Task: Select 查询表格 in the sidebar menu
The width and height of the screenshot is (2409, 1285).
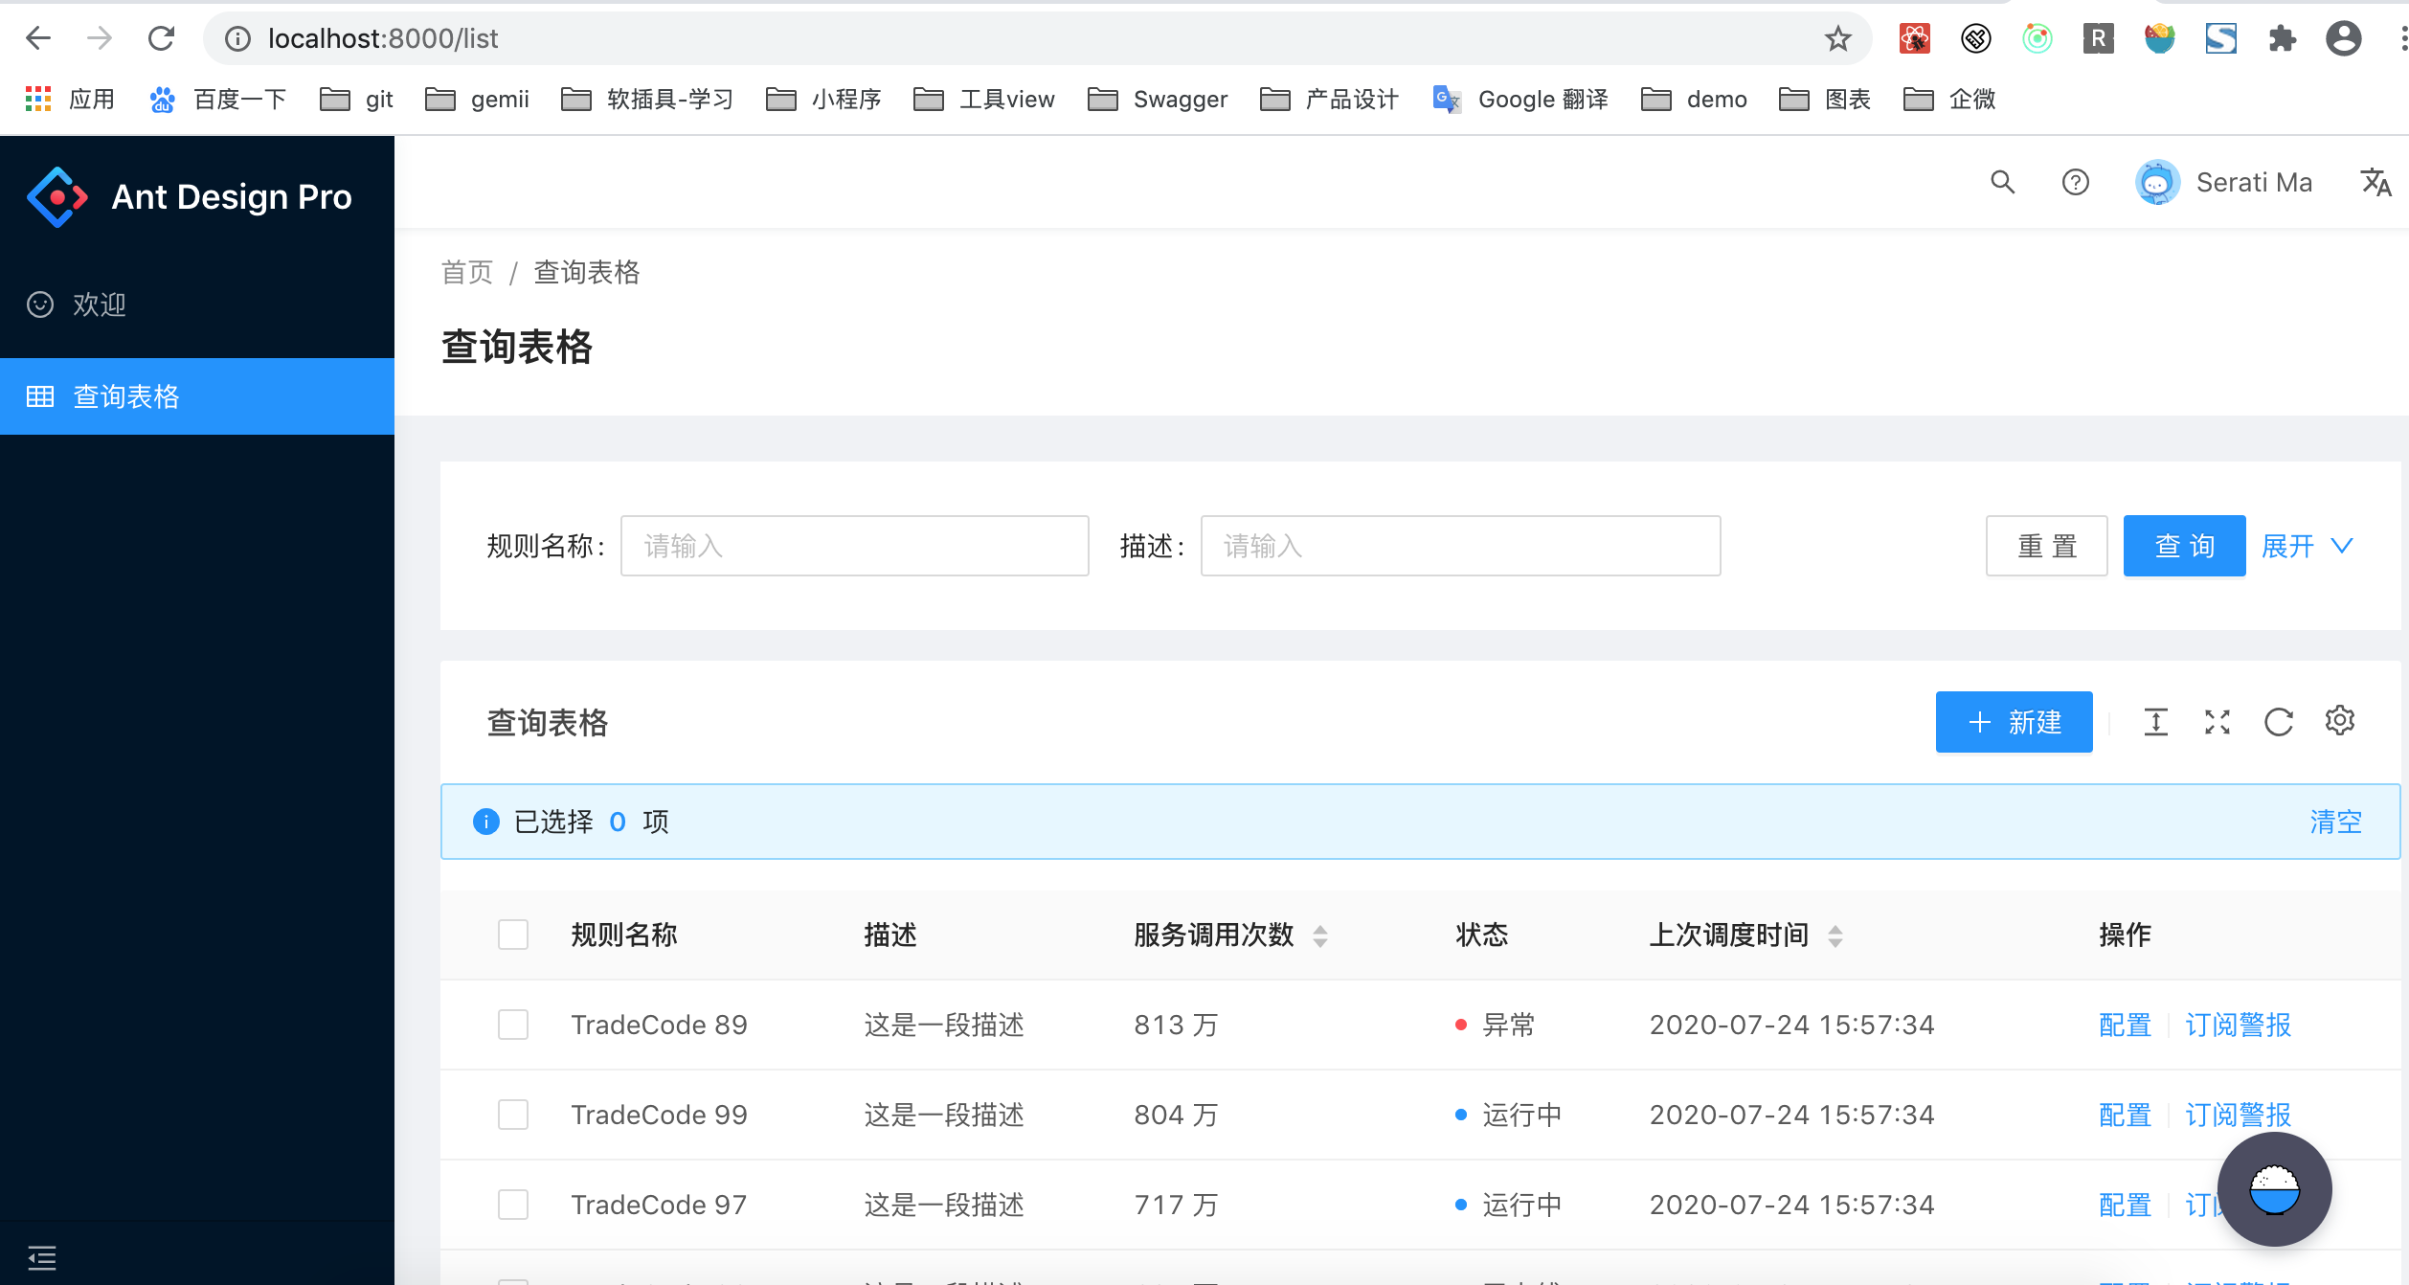Action: tap(126, 396)
